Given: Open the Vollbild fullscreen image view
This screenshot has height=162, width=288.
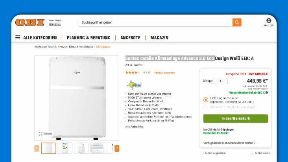Looking at the screenshot, I should tap(45, 134).
